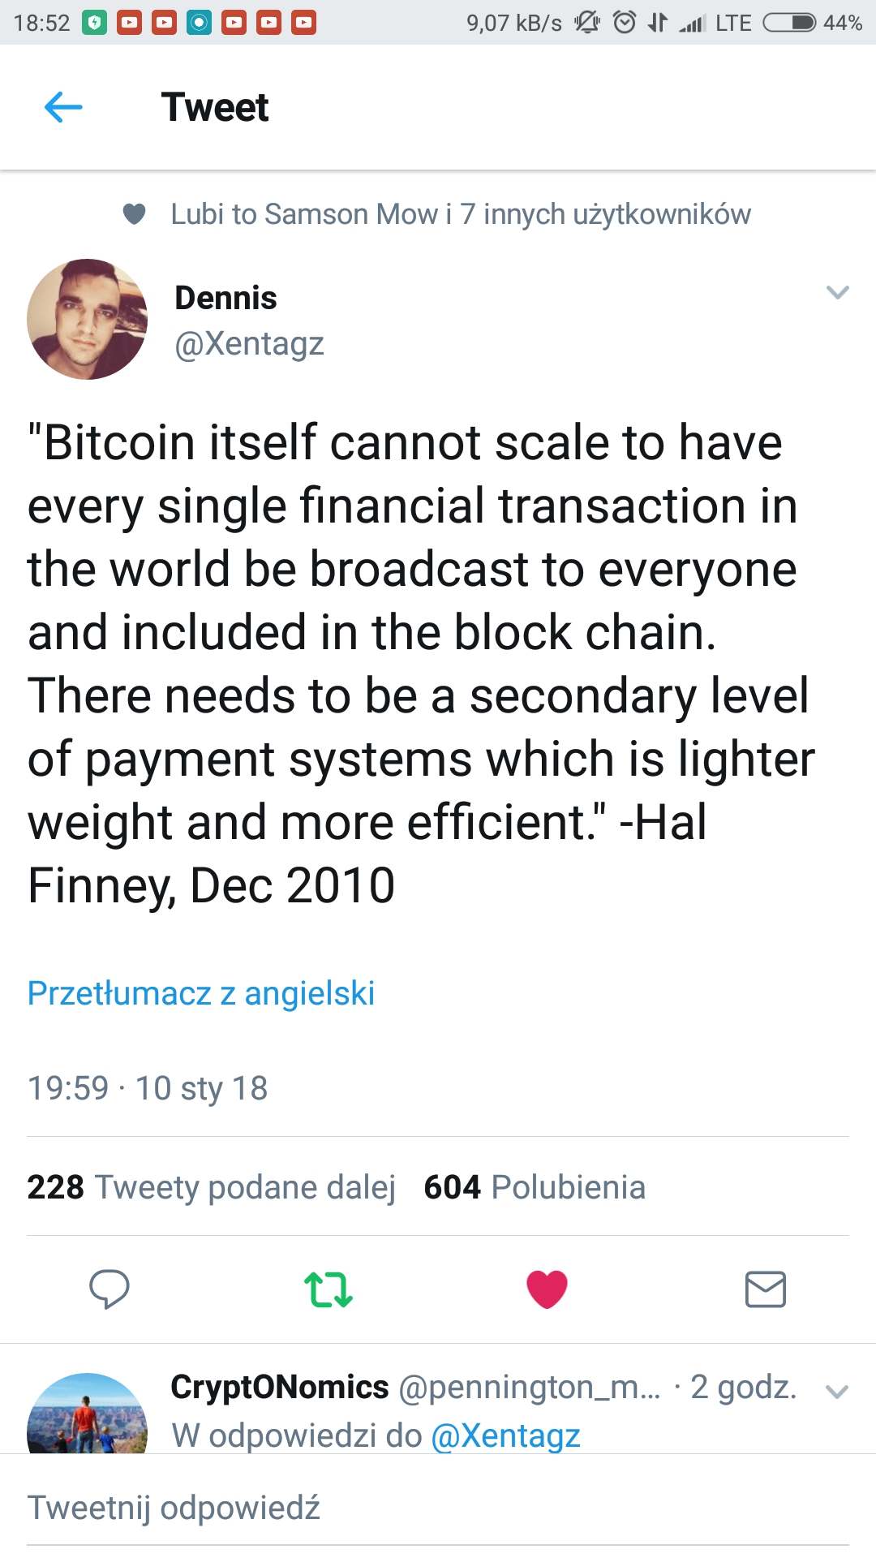The width and height of the screenshot is (876, 1558).
Task: Click 'Przetłumacz z angielski' translate link
Action: [x=201, y=993]
